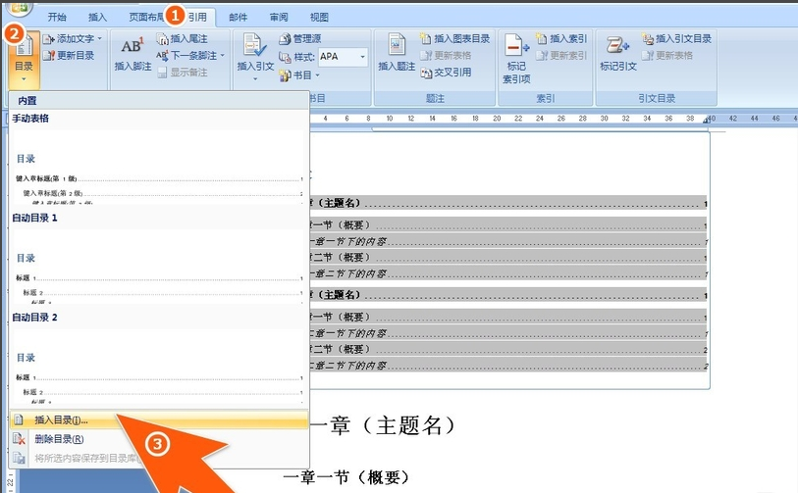798x493 pixels.
Task: Switch to the 引用 (References) tab
Action: click(197, 17)
